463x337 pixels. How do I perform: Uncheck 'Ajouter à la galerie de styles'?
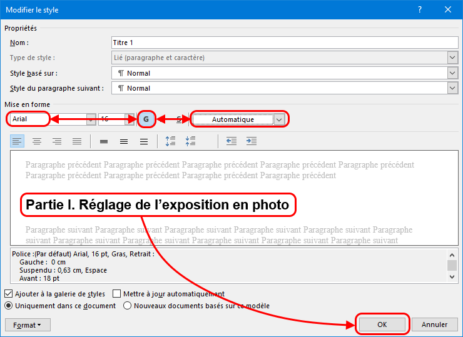tap(9, 294)
